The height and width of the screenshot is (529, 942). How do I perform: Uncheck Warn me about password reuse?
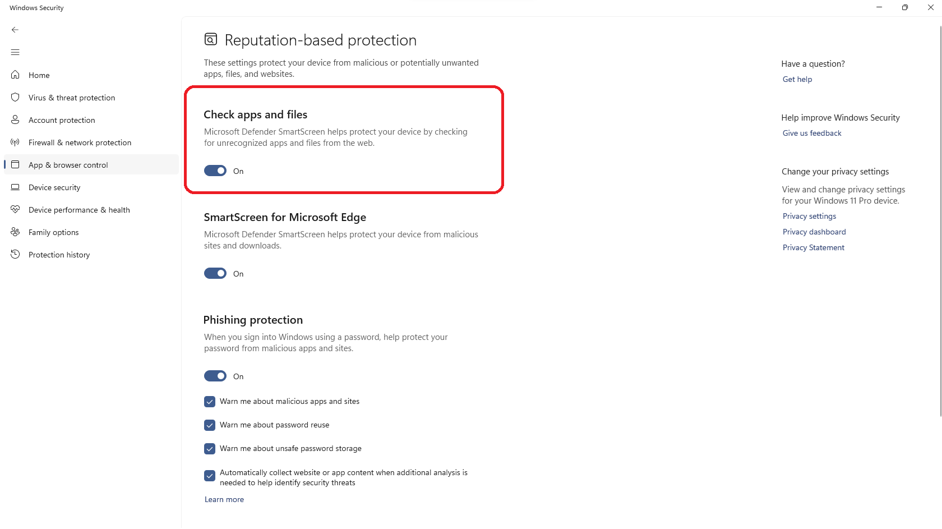tap(210, 425)
